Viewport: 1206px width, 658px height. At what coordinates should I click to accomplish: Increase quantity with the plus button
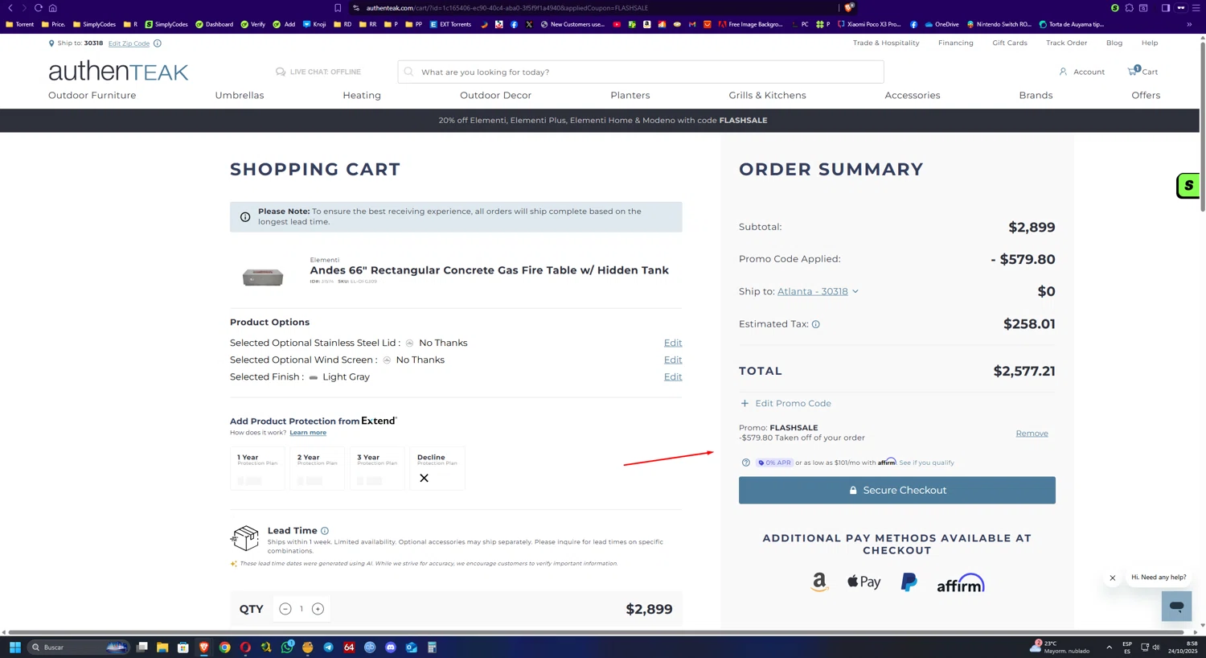point(318,609)
